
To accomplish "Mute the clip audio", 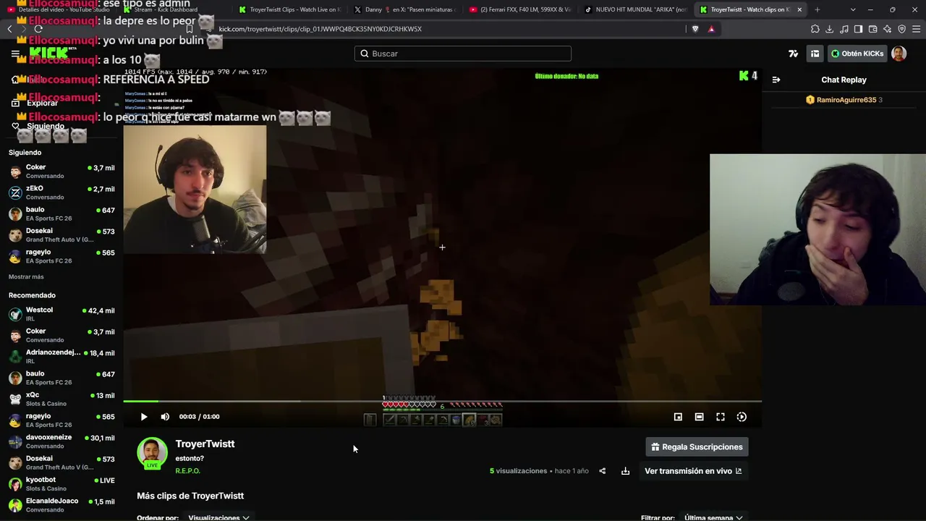I will coord(165,417).
